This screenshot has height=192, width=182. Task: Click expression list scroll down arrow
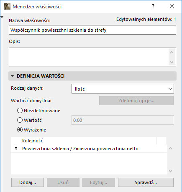pos(170,171)
